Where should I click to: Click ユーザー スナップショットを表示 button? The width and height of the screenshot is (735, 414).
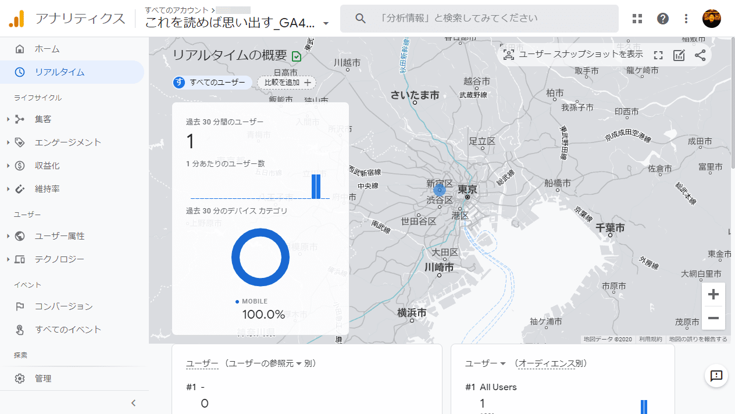pyautogui.click(x=573, y=55)
